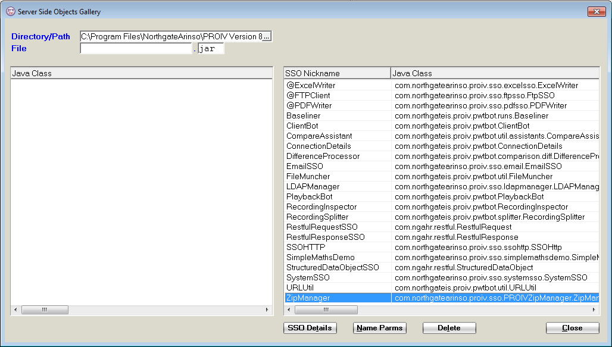The width and height of the screenshot is (612, 347).
Task: Pick the SimpleMathsDemo row
Action: (x=442, y=258)
